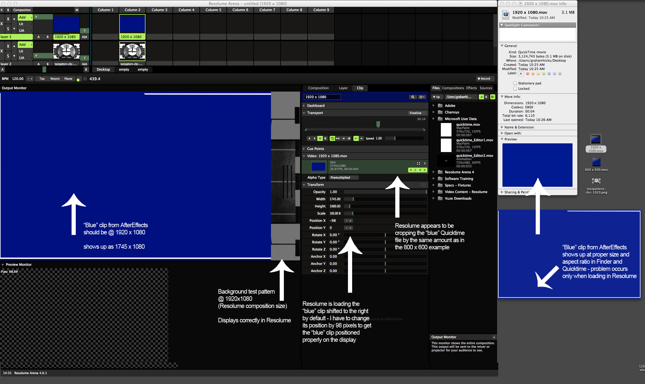Select testpattern-cbc-1920.png on desktop
The image size is (645, 384).
596,186
